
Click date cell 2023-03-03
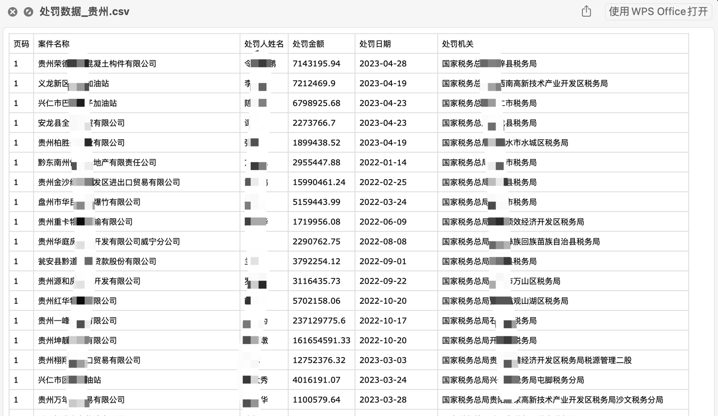tap(396, 360)
